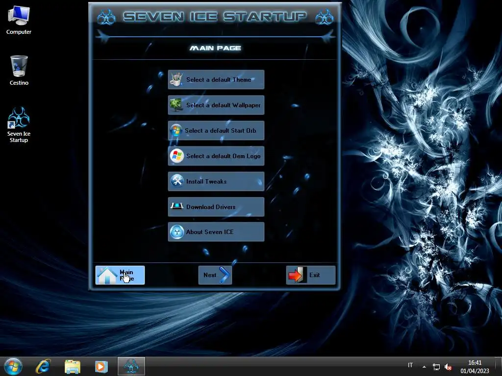Select the Seven Ice Startup desktop shortcut

tap(19, 125)
